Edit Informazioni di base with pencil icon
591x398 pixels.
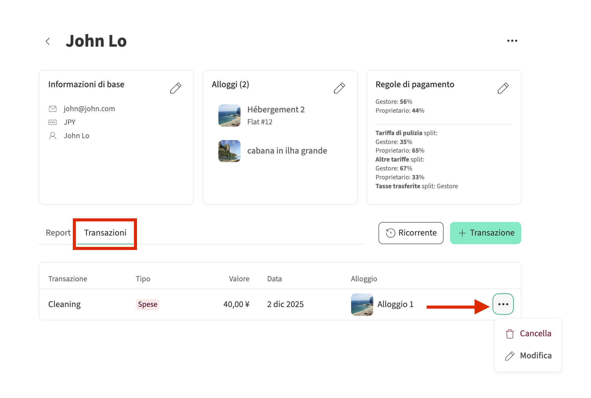tap(176, 88)
